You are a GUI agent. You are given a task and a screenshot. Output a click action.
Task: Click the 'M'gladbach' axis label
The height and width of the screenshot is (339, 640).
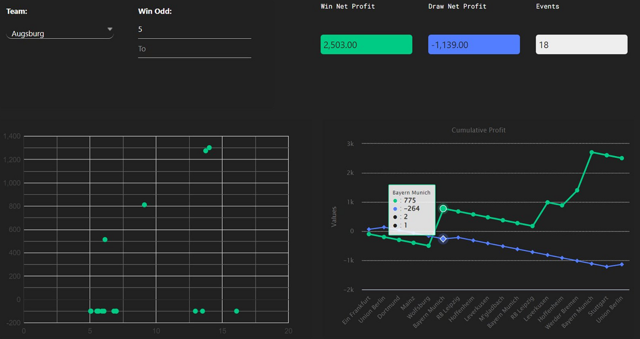point(493,308)
